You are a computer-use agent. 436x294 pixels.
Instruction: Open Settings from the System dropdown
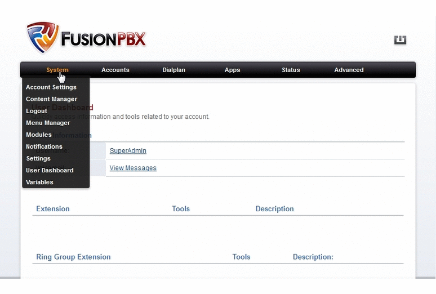click(38, 158)
